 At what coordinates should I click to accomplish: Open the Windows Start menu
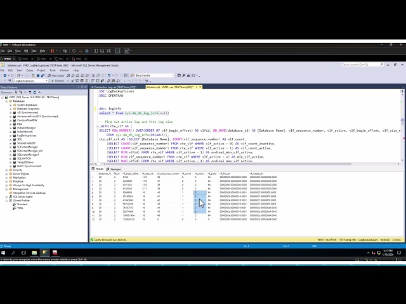coord(3,253)
